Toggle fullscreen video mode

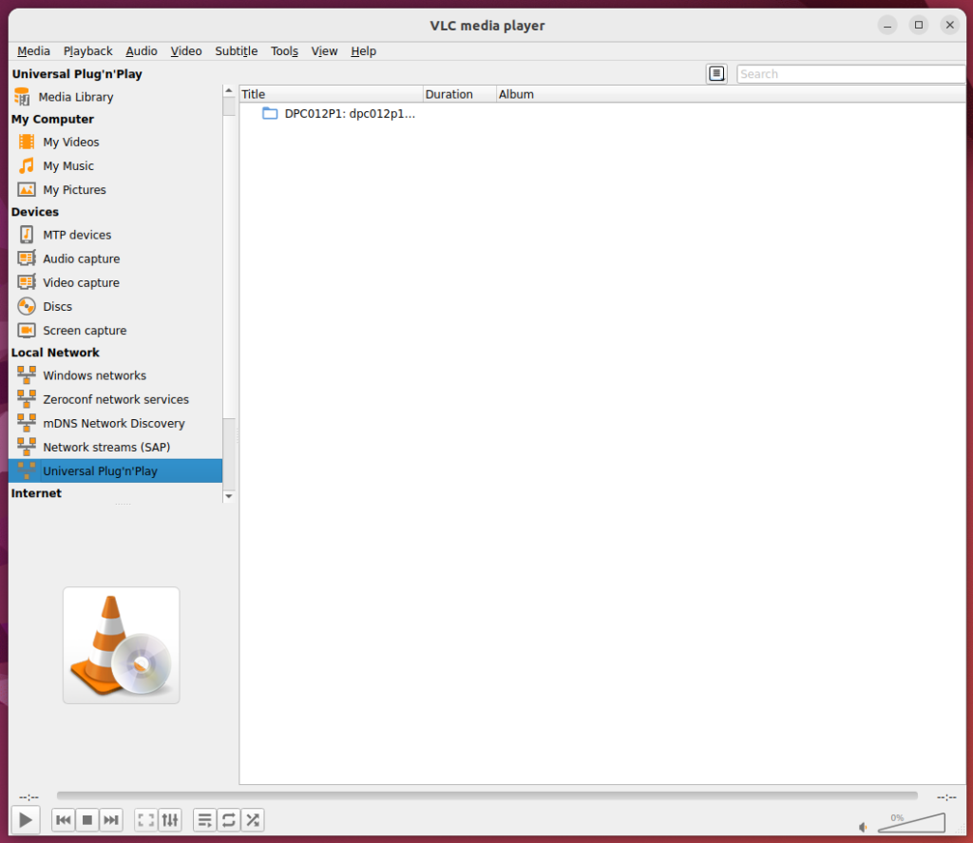point(146,819)
